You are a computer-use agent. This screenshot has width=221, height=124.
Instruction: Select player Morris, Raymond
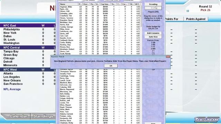click(x=67, y=89)
